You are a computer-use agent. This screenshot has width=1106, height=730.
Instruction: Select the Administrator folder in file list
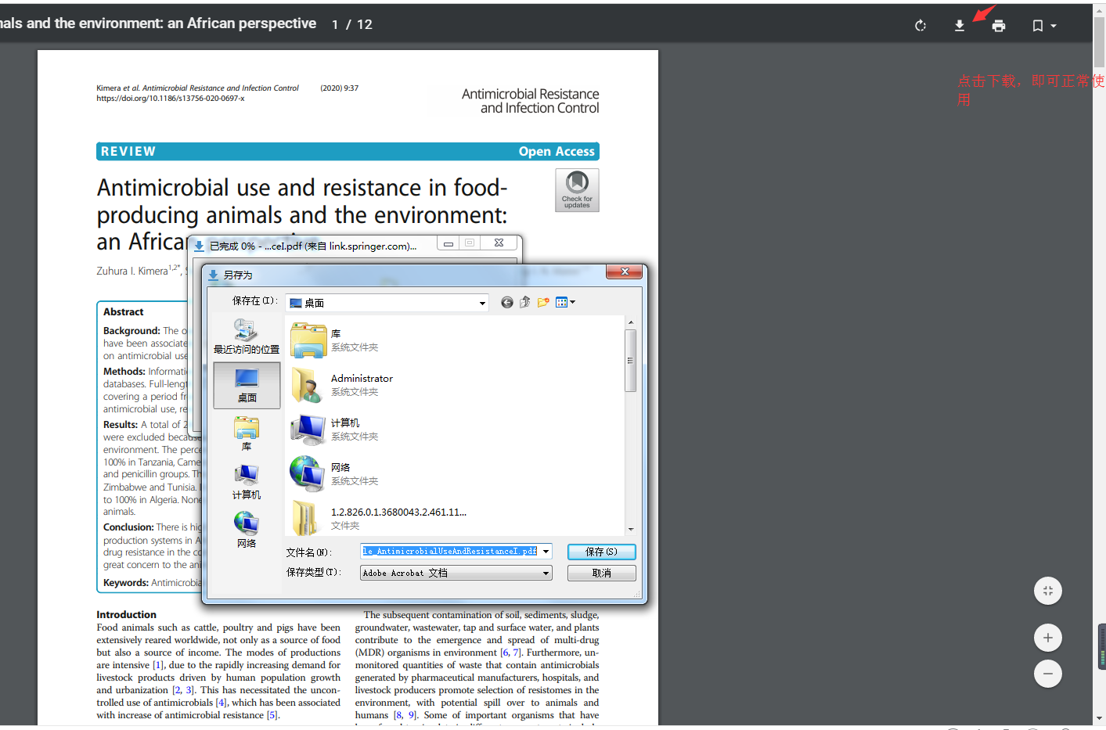pos(362,384)
